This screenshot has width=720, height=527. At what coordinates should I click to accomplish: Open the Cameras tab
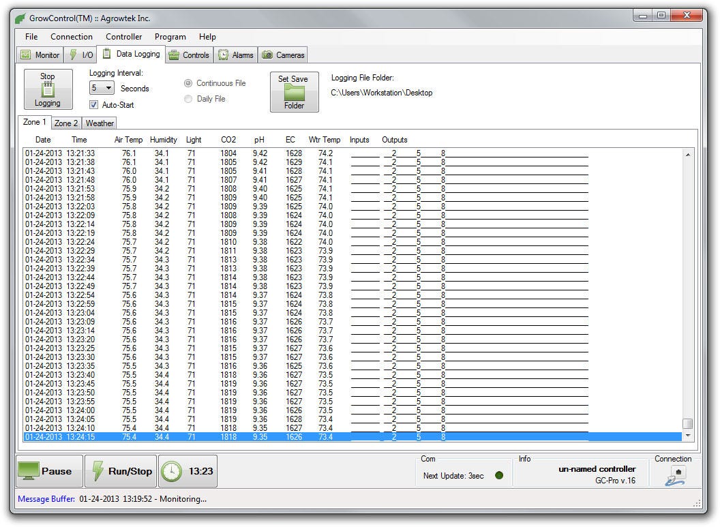[x=284, y=55]
